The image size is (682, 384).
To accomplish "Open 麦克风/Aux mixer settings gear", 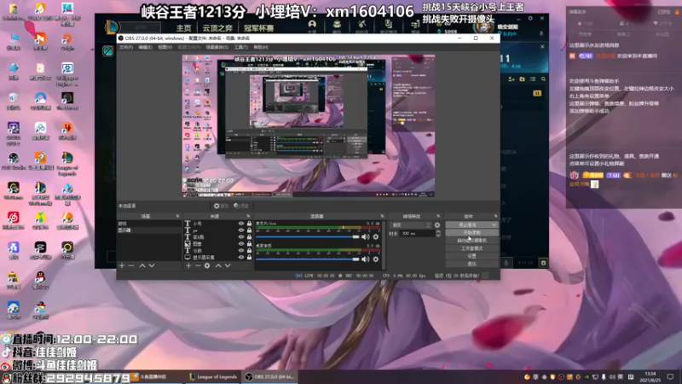I will tap(376, 237).
